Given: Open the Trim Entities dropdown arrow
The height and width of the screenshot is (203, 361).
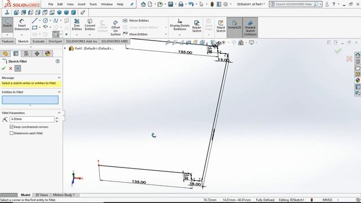Looking at the screenshot, I should pyautogui.click(x=77, y=35).
